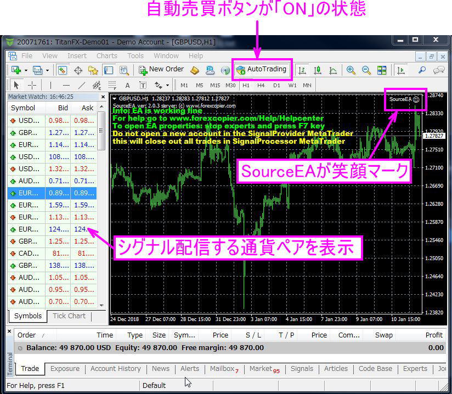
Task: Open the arrow objects dropdown
Action: (x=168, y=85)
